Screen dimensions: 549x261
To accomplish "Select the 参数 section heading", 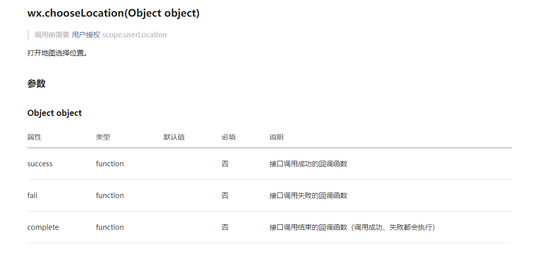I will 36,84.
